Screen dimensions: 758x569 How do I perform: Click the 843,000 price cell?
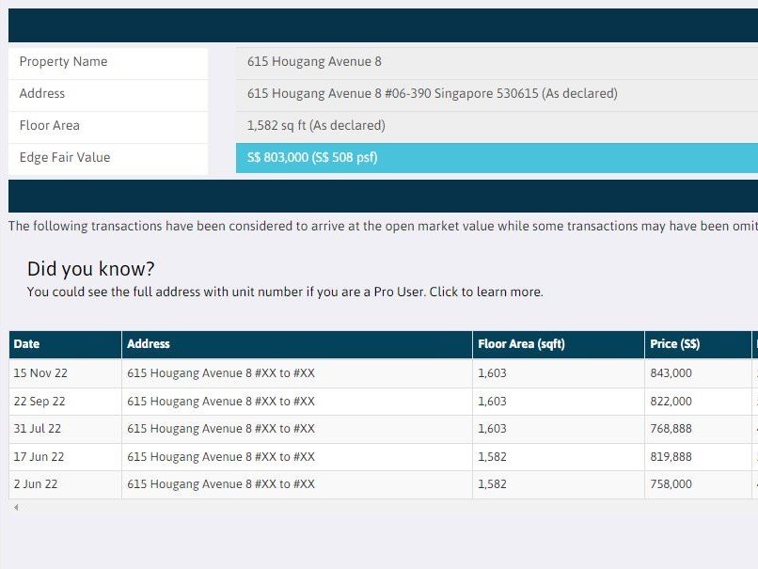coord(671,373)
